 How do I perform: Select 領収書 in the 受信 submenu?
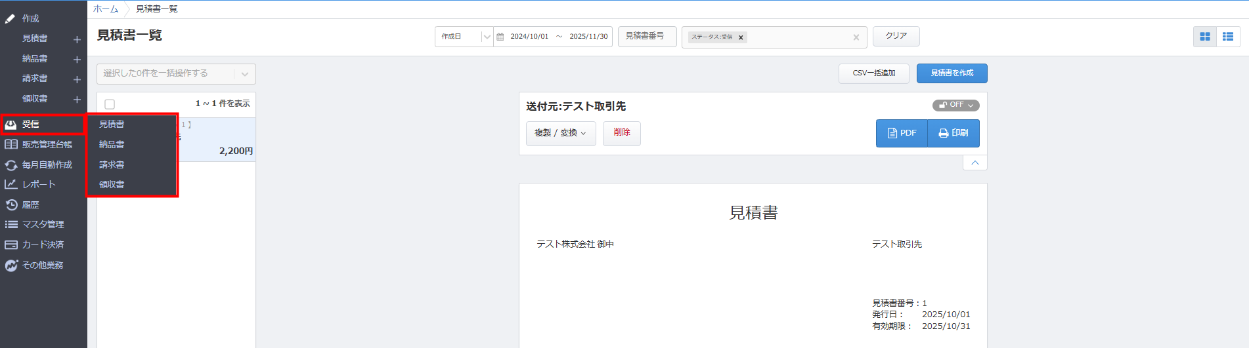tap(112, 185)
